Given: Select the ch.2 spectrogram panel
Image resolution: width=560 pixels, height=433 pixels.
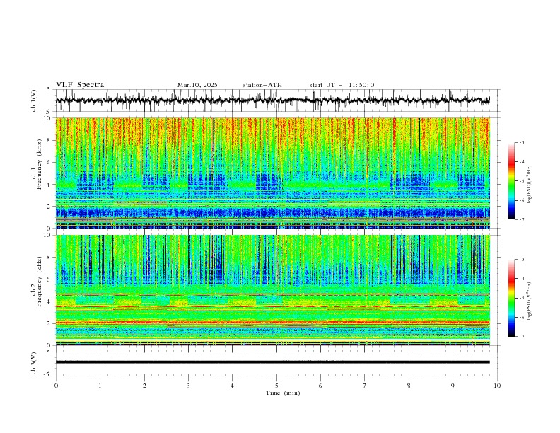Looking at the screenshot, I should coord(273,290).
